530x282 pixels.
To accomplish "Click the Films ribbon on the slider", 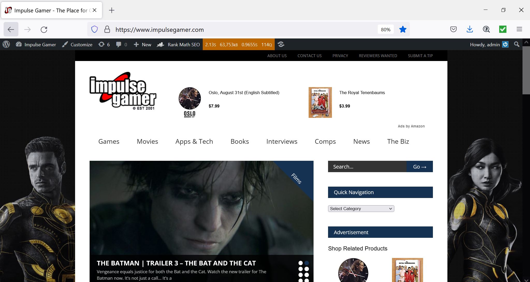I will (296, 178).
